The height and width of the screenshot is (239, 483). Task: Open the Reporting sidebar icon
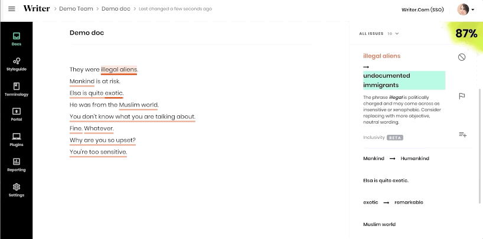pos(17,164)
